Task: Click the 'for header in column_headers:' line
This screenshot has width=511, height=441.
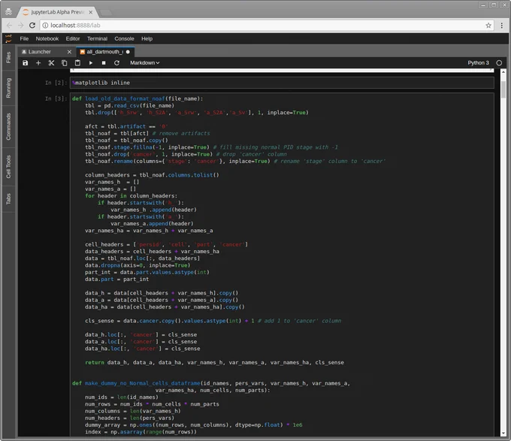Action: 131,196
